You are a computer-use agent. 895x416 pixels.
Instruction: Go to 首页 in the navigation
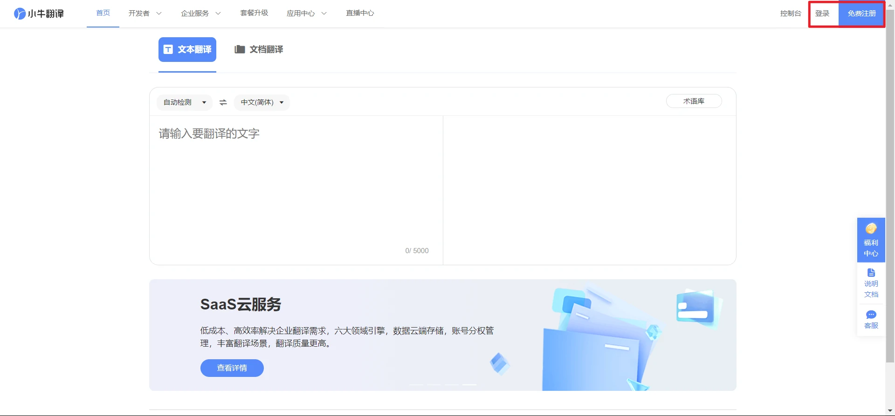tap(103, 13)
